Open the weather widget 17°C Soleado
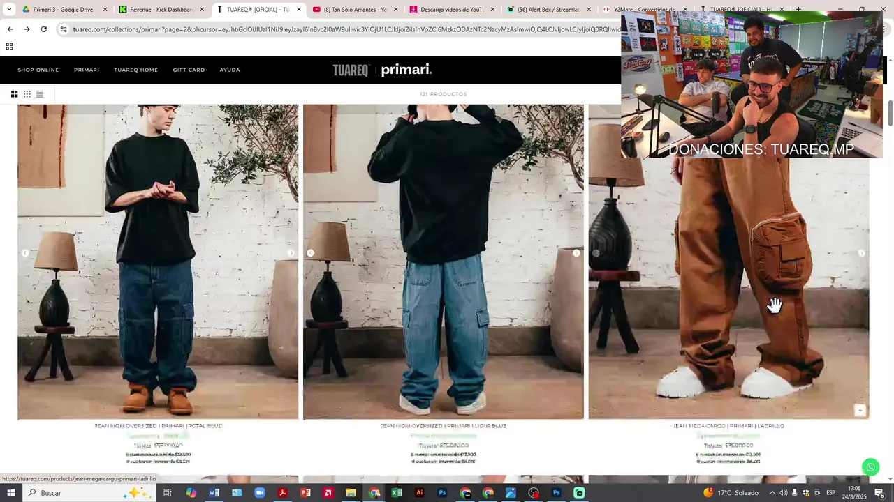894x502 pixels. tap(731, 493)
